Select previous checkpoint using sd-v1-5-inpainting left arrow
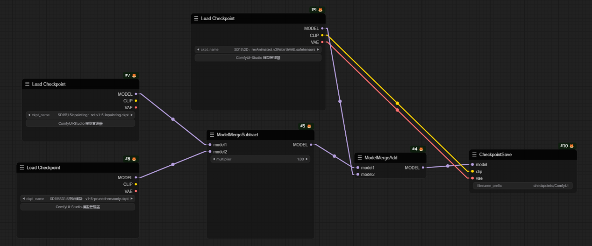The height and width of the screenshot is (246, 592). (29, 115)
